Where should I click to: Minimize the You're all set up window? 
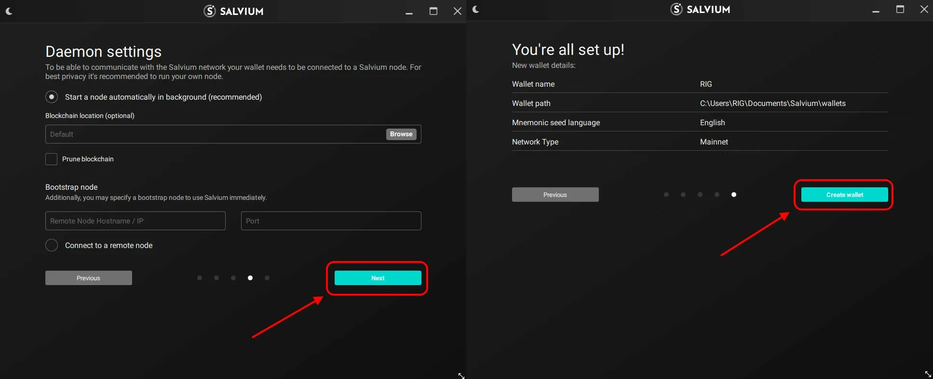(x=876, y=10)
